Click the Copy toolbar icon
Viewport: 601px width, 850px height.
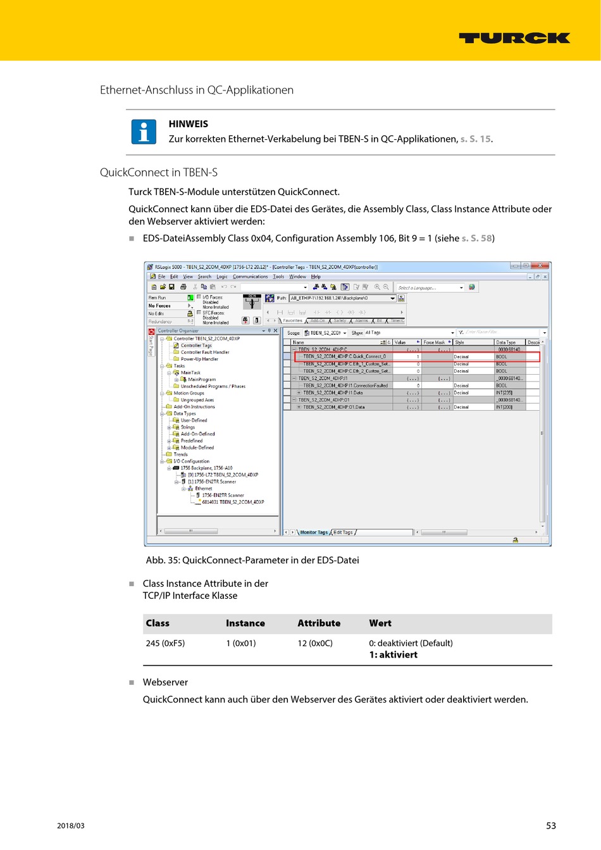[204, 287]
